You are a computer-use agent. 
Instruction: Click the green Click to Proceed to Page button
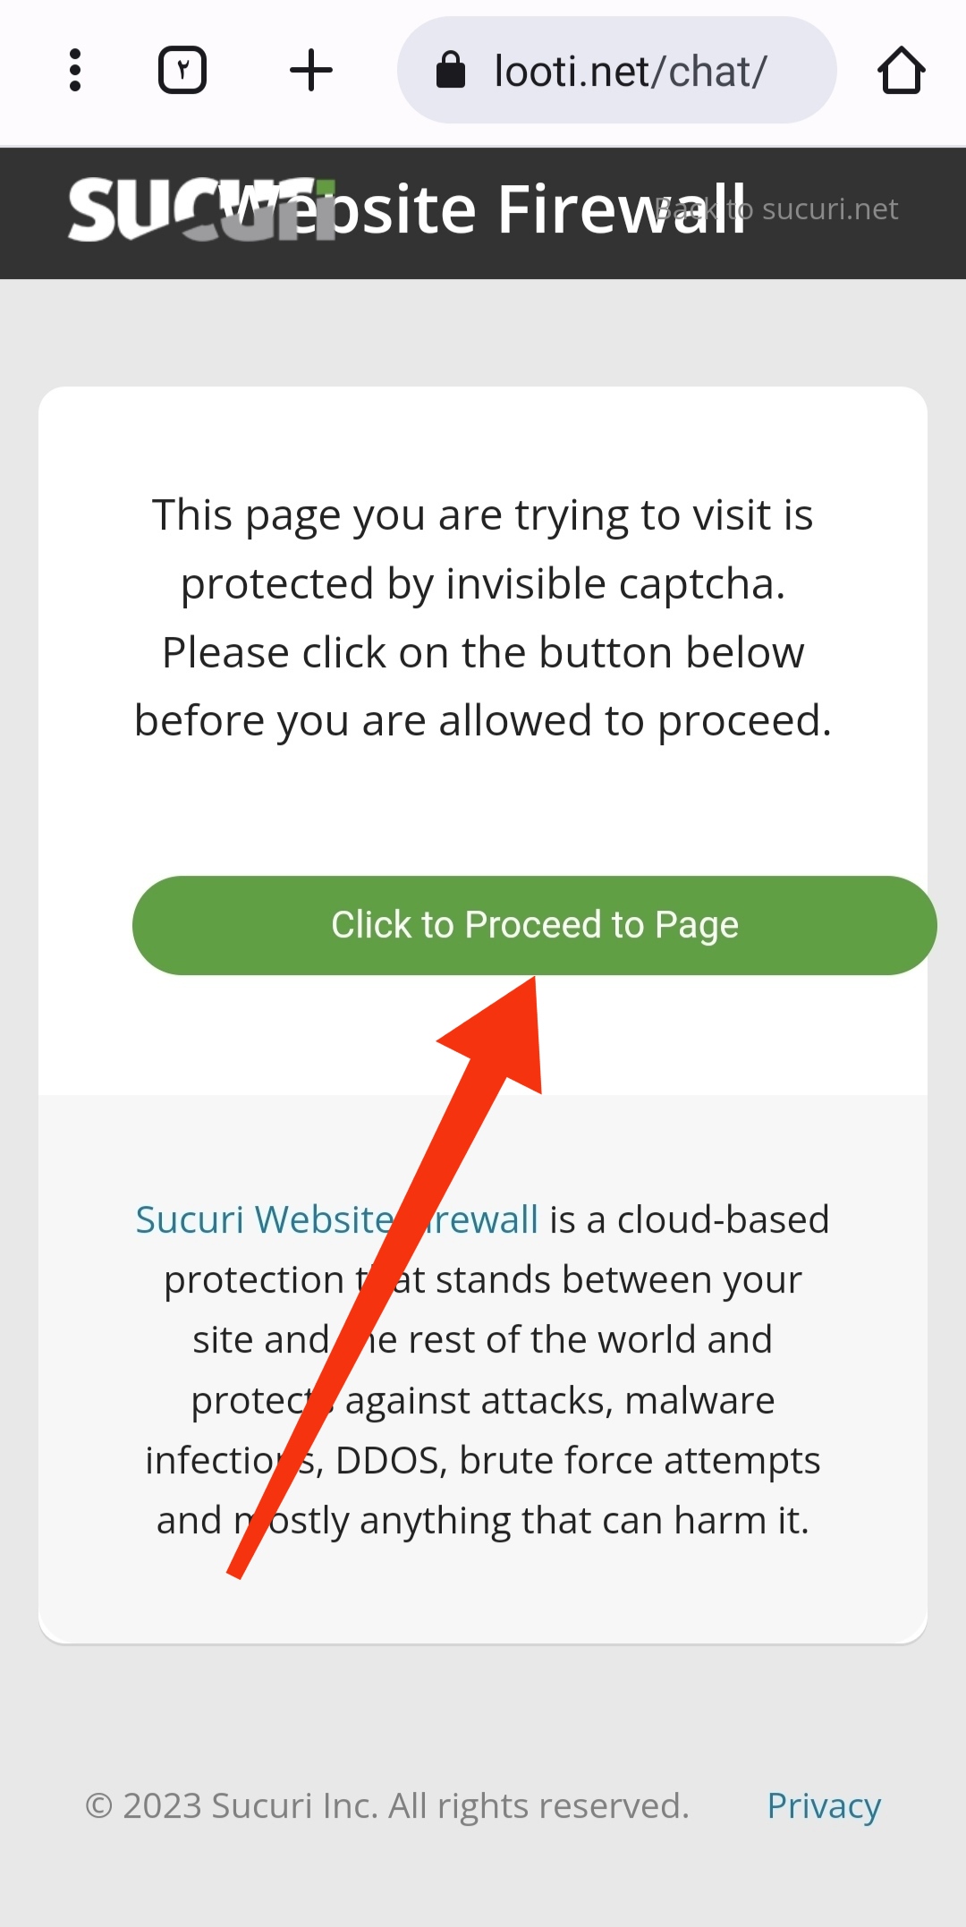pyautogui.click(x=535, y=925)
